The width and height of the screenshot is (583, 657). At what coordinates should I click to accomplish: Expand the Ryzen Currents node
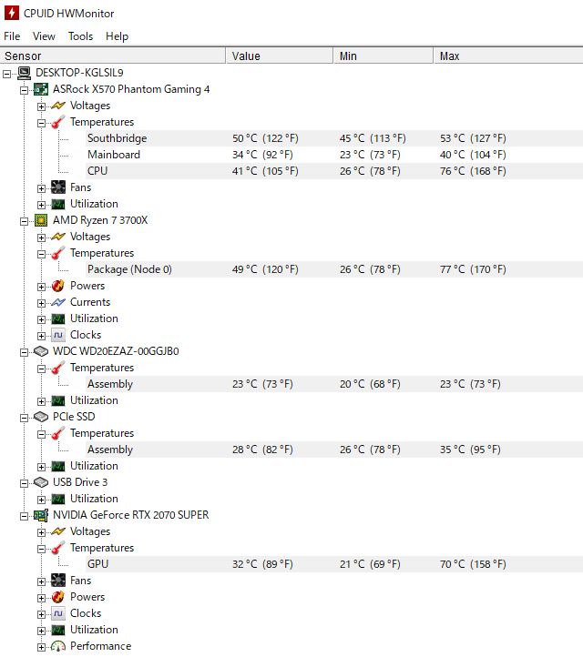(41, 303)
